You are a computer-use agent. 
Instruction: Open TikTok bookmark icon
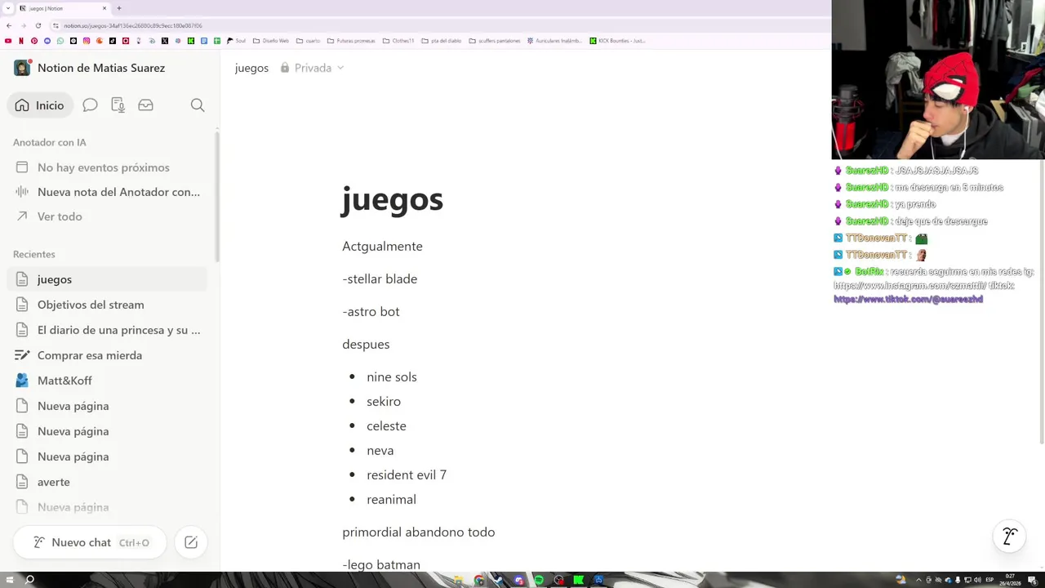pos(113,41)
